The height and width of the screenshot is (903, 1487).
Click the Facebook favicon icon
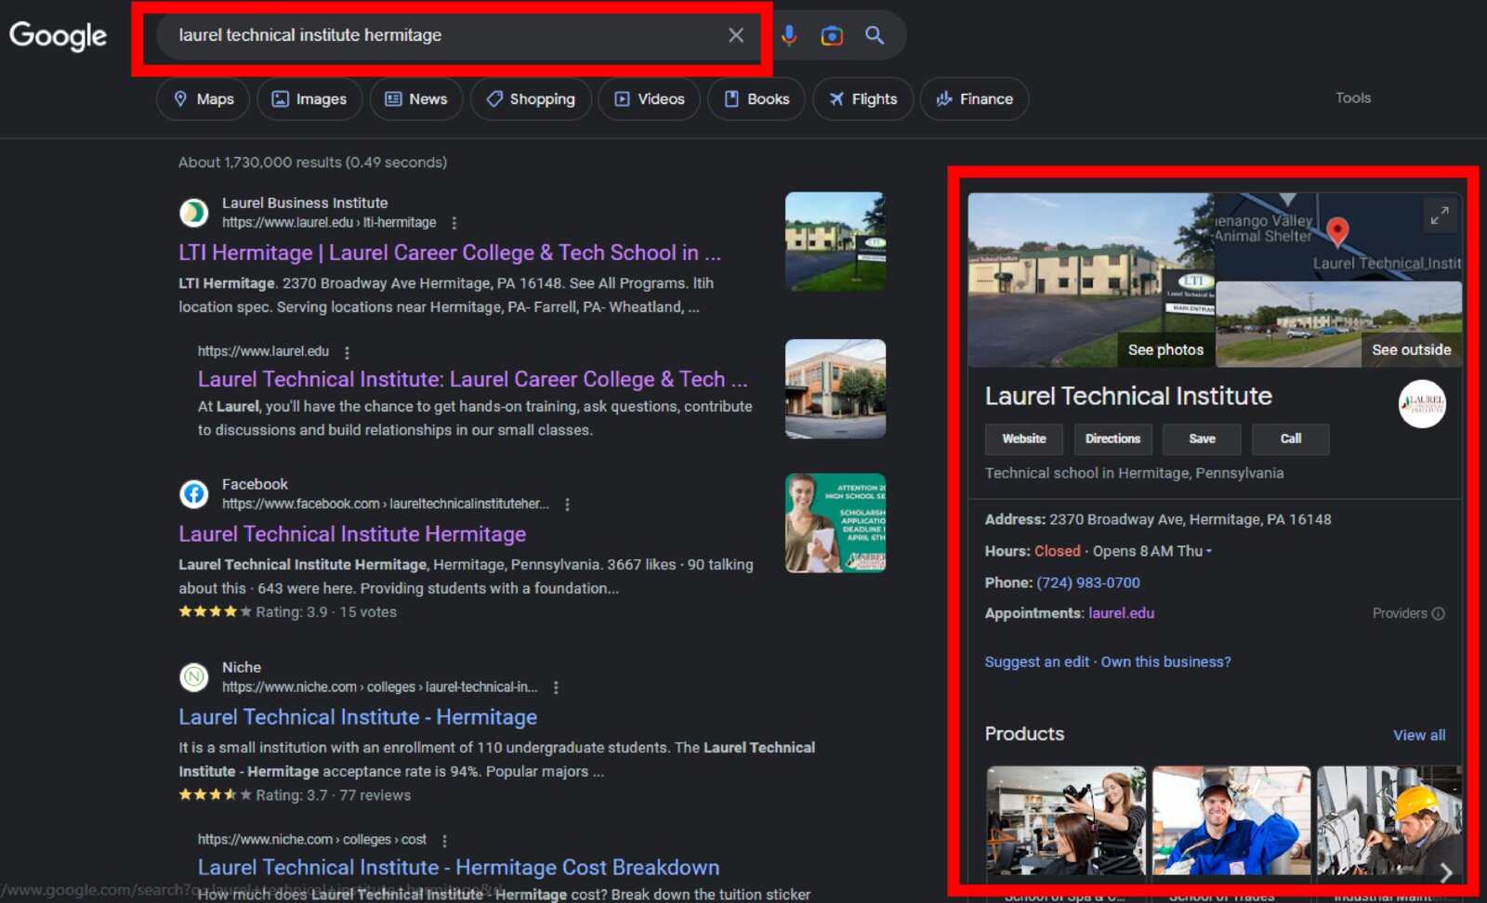pos(194,494)
